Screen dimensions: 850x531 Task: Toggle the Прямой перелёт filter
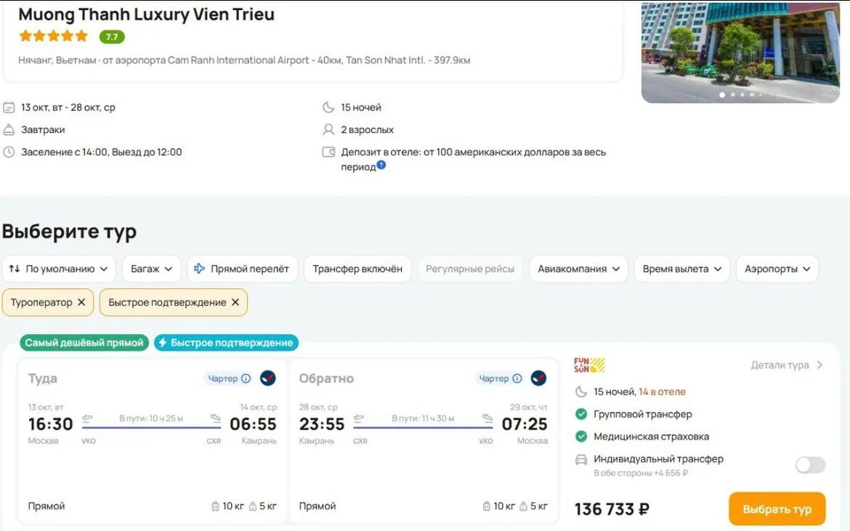click(x=243, y=269)
